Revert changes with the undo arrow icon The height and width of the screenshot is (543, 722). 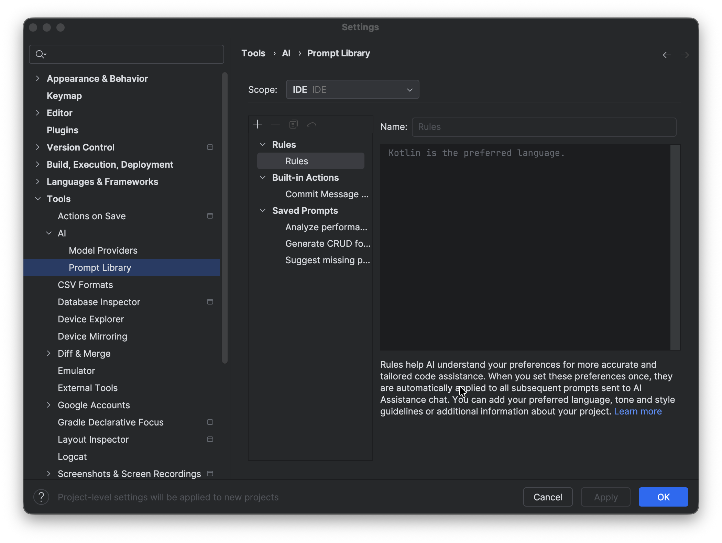click(x=311, y=124)
